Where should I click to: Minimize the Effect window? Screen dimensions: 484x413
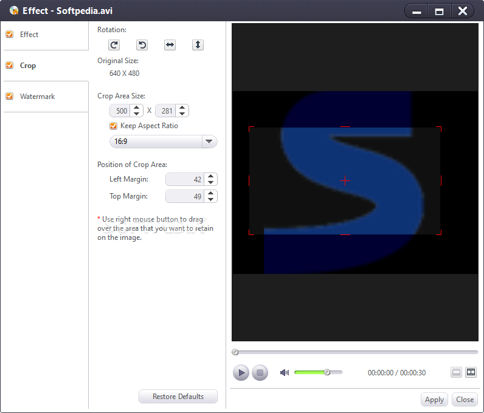pos(416,12)
